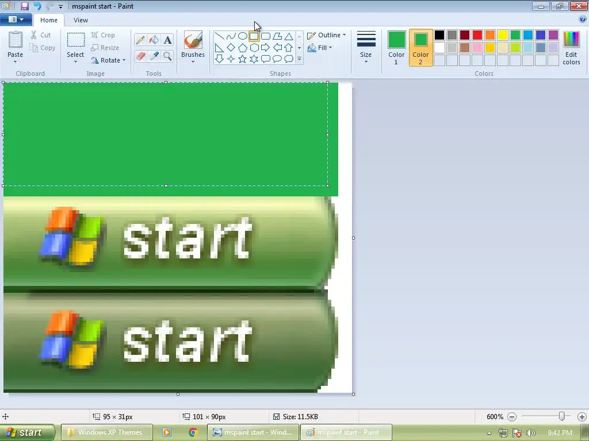Viewport: 589px width, 441px height.
Task: Click the Resize button
Action: (105, 48)
